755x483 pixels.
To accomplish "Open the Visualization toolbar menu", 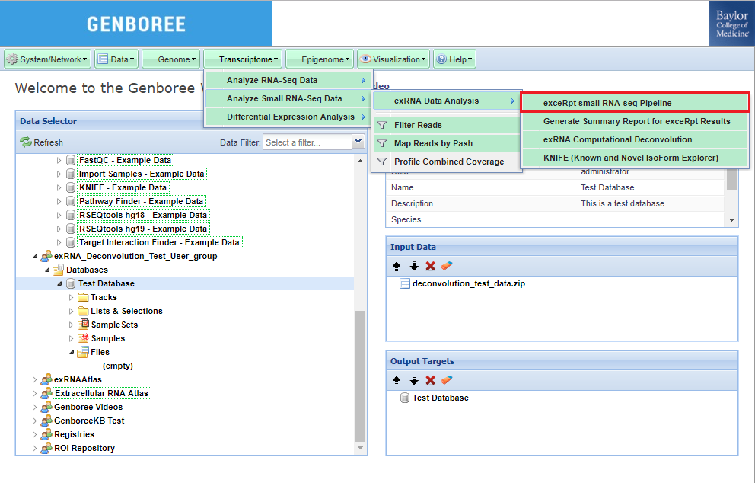I will 393,59.
